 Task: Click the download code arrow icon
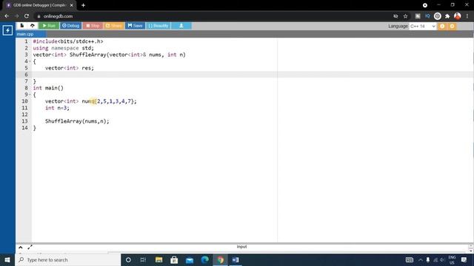tap(181, 26)
